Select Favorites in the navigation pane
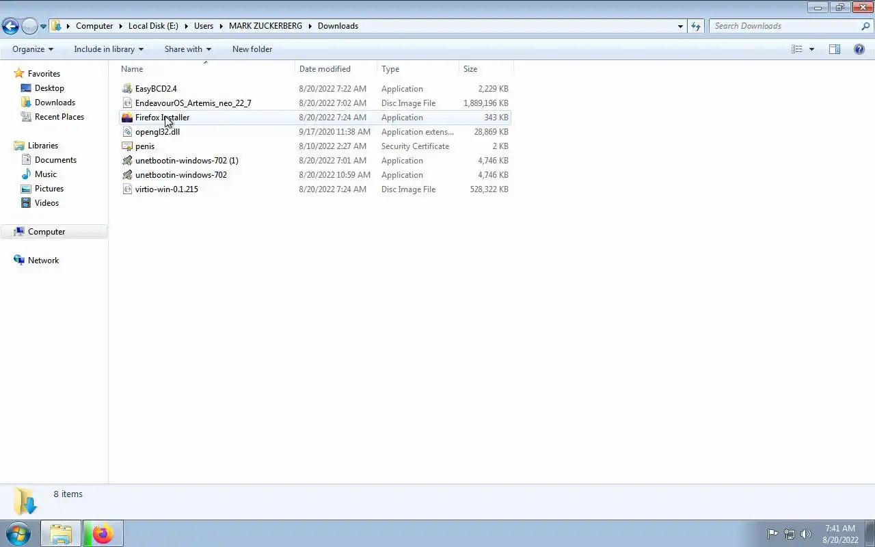Screen dimensions: 875x547 coord(44,74)
